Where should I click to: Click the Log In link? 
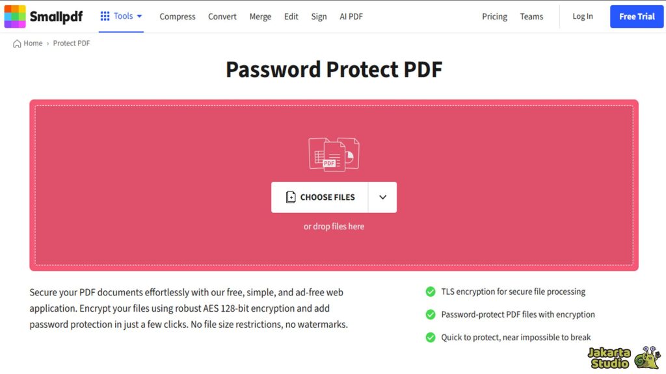coord(583,16)
